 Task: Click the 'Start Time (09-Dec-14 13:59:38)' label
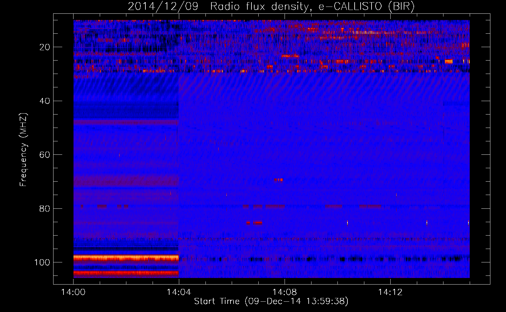(271, 301)
